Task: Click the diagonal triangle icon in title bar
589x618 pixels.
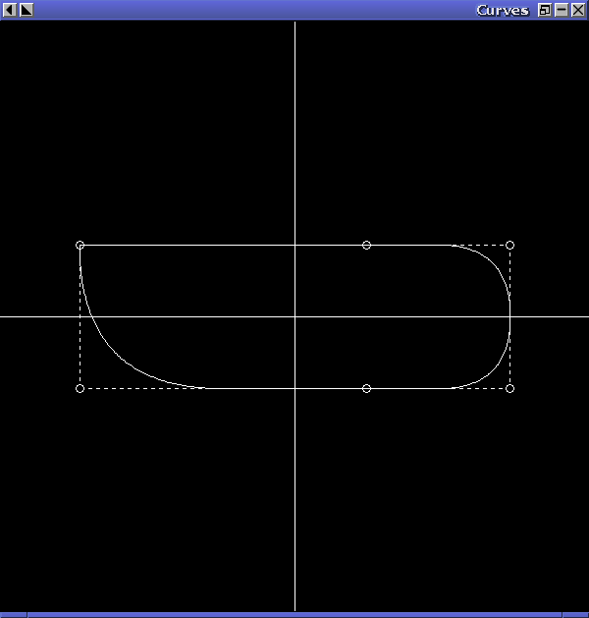Action: (26, 10)
